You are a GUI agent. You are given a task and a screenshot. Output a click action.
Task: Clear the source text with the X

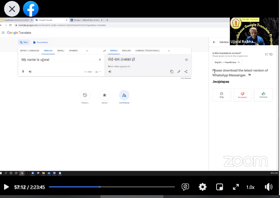[100, 60]
